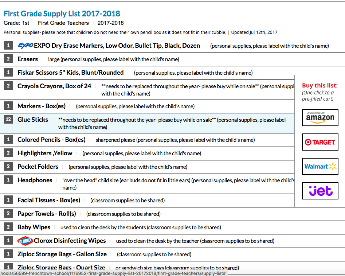Click the 'Buy this list:' heading
Screen dimensions: 345x276
click(320, 85)
